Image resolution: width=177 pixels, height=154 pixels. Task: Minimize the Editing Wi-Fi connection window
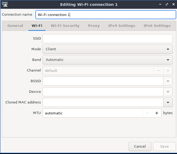click(160, 5)
